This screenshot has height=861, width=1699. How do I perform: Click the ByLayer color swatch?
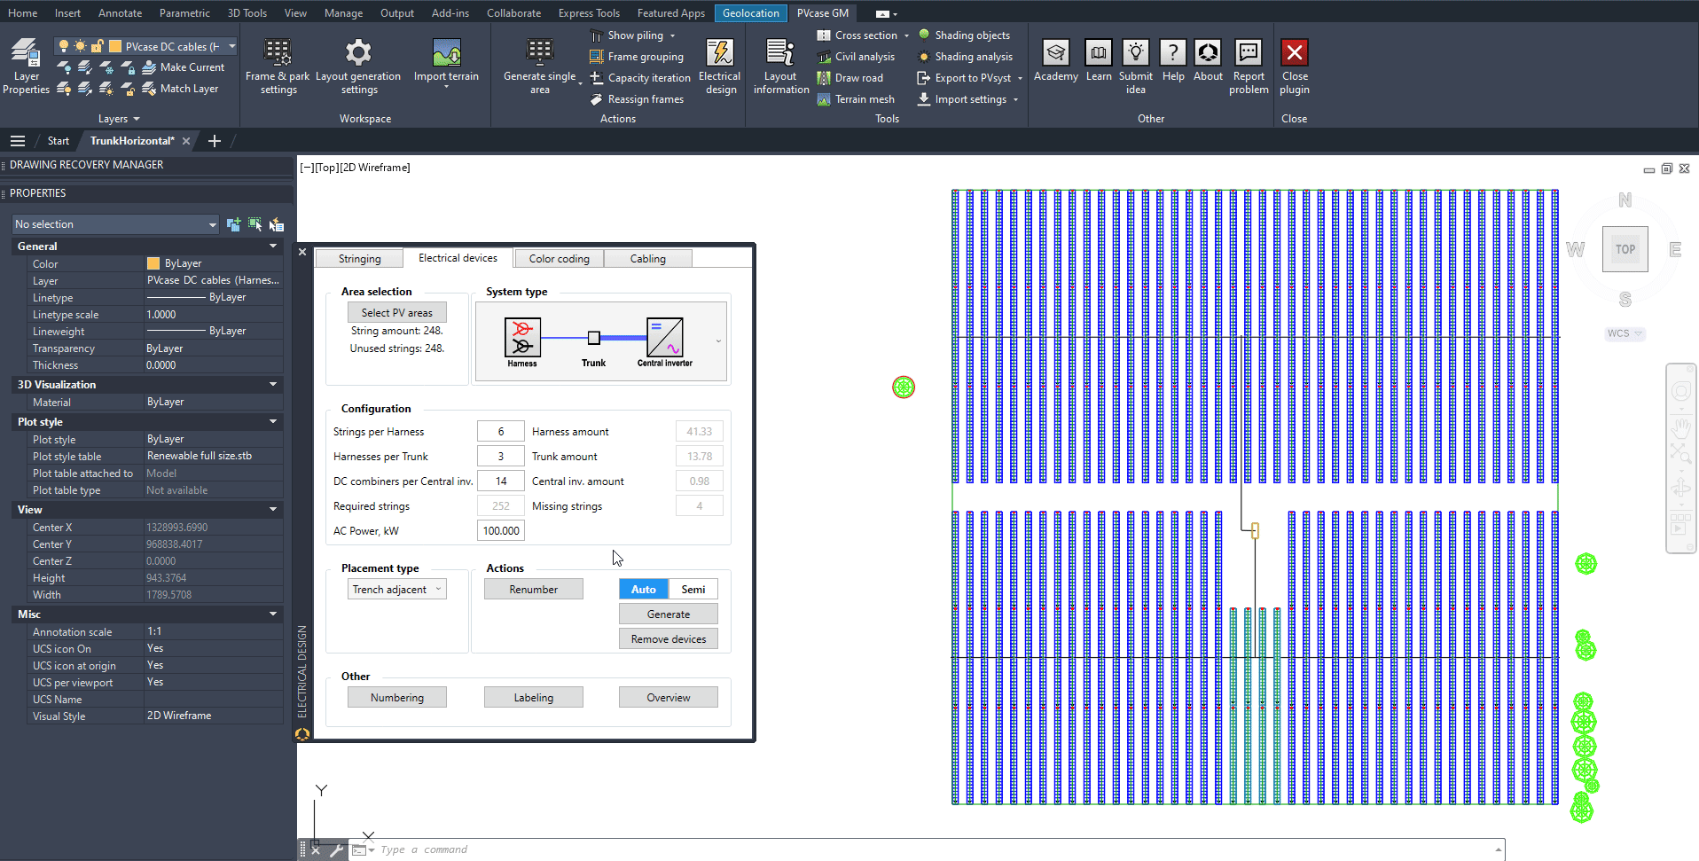[153, 263]
